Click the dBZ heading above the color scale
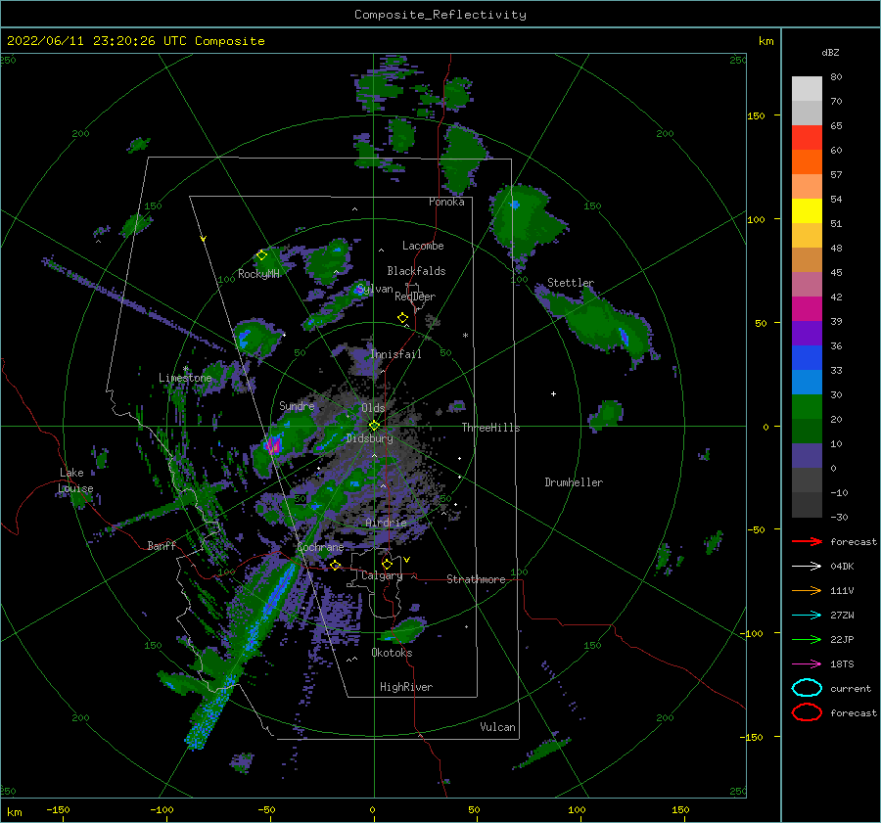The height and width of the screenshot is (823, 881). pos(830,52)
